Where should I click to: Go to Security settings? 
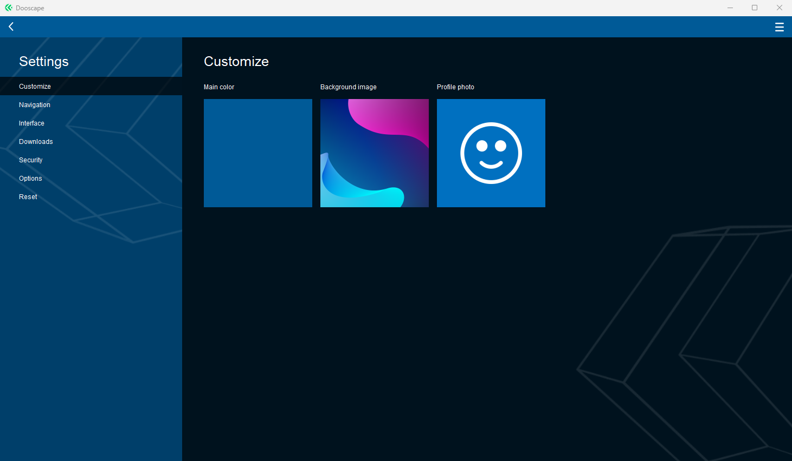(x=30, y=160)
